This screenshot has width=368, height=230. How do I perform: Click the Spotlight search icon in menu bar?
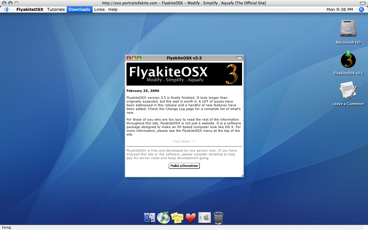(361, 9)
